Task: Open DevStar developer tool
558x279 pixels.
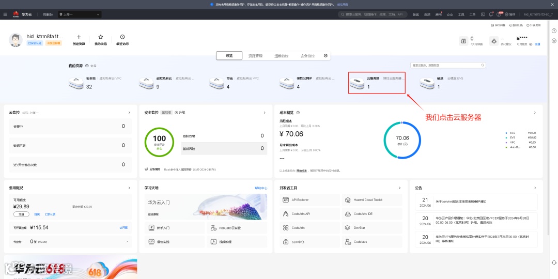Action: [372, 228]
